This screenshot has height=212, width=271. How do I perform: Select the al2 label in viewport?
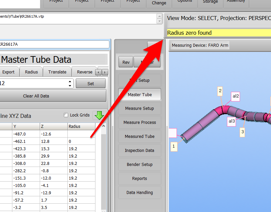click(236, 96)
